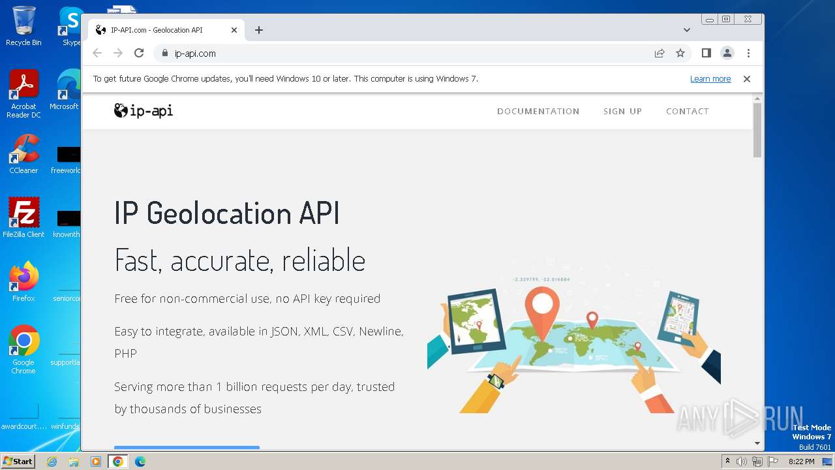
Task: Share this page using the share icon
Action: click(660, 54)
